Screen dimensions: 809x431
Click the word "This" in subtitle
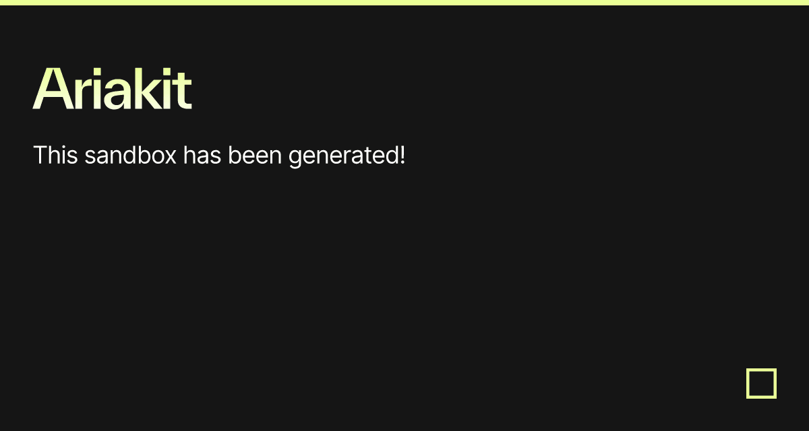coord(56,156)
